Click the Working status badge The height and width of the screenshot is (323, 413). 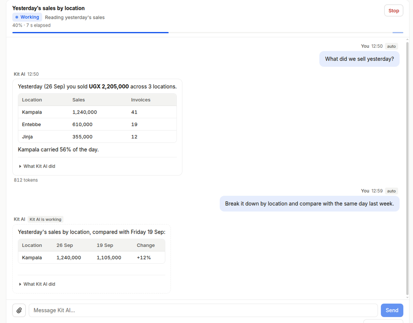pos(27,17)
